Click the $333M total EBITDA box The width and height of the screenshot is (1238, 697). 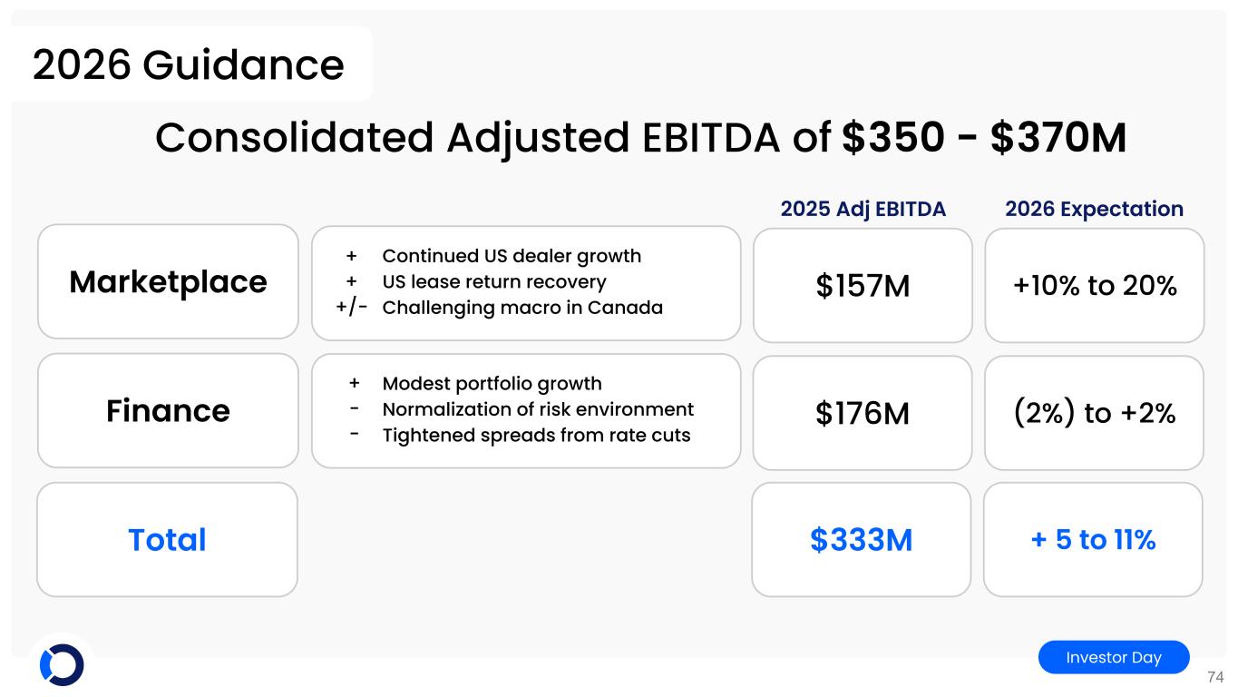(x=861, y=540)
